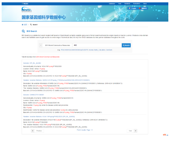Image resolution: width=189 pixels, height=141 pixels.
Task: Click the previous page arrow icon
Action: [33, 131]
